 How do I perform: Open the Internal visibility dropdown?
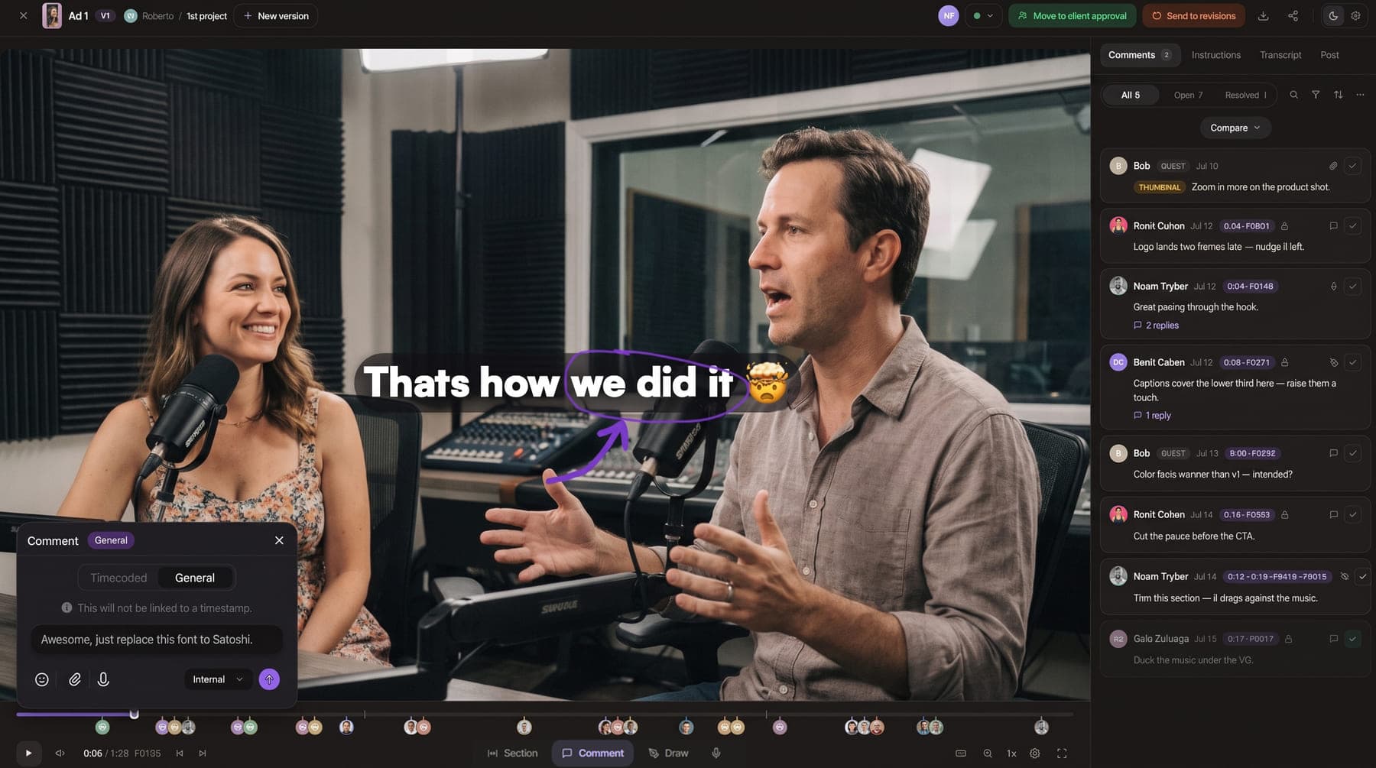[x=218, y=679]
